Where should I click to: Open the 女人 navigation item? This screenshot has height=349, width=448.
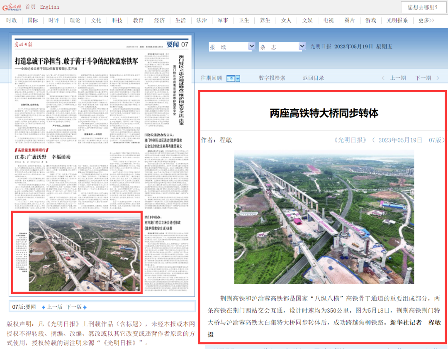tap(286, 20)
